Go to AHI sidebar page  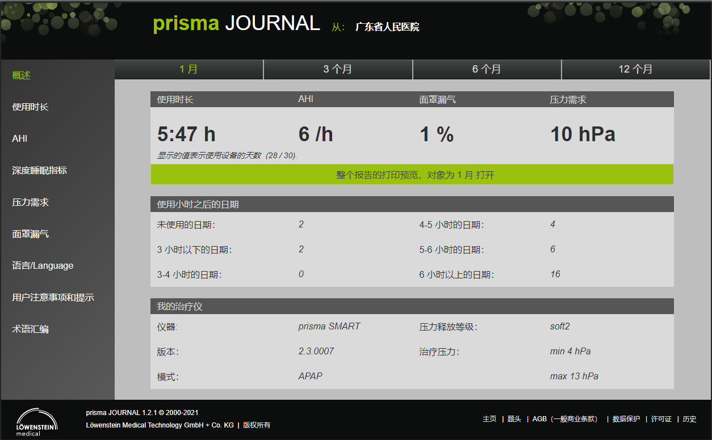pyautogui.click(x=20, y=139)
